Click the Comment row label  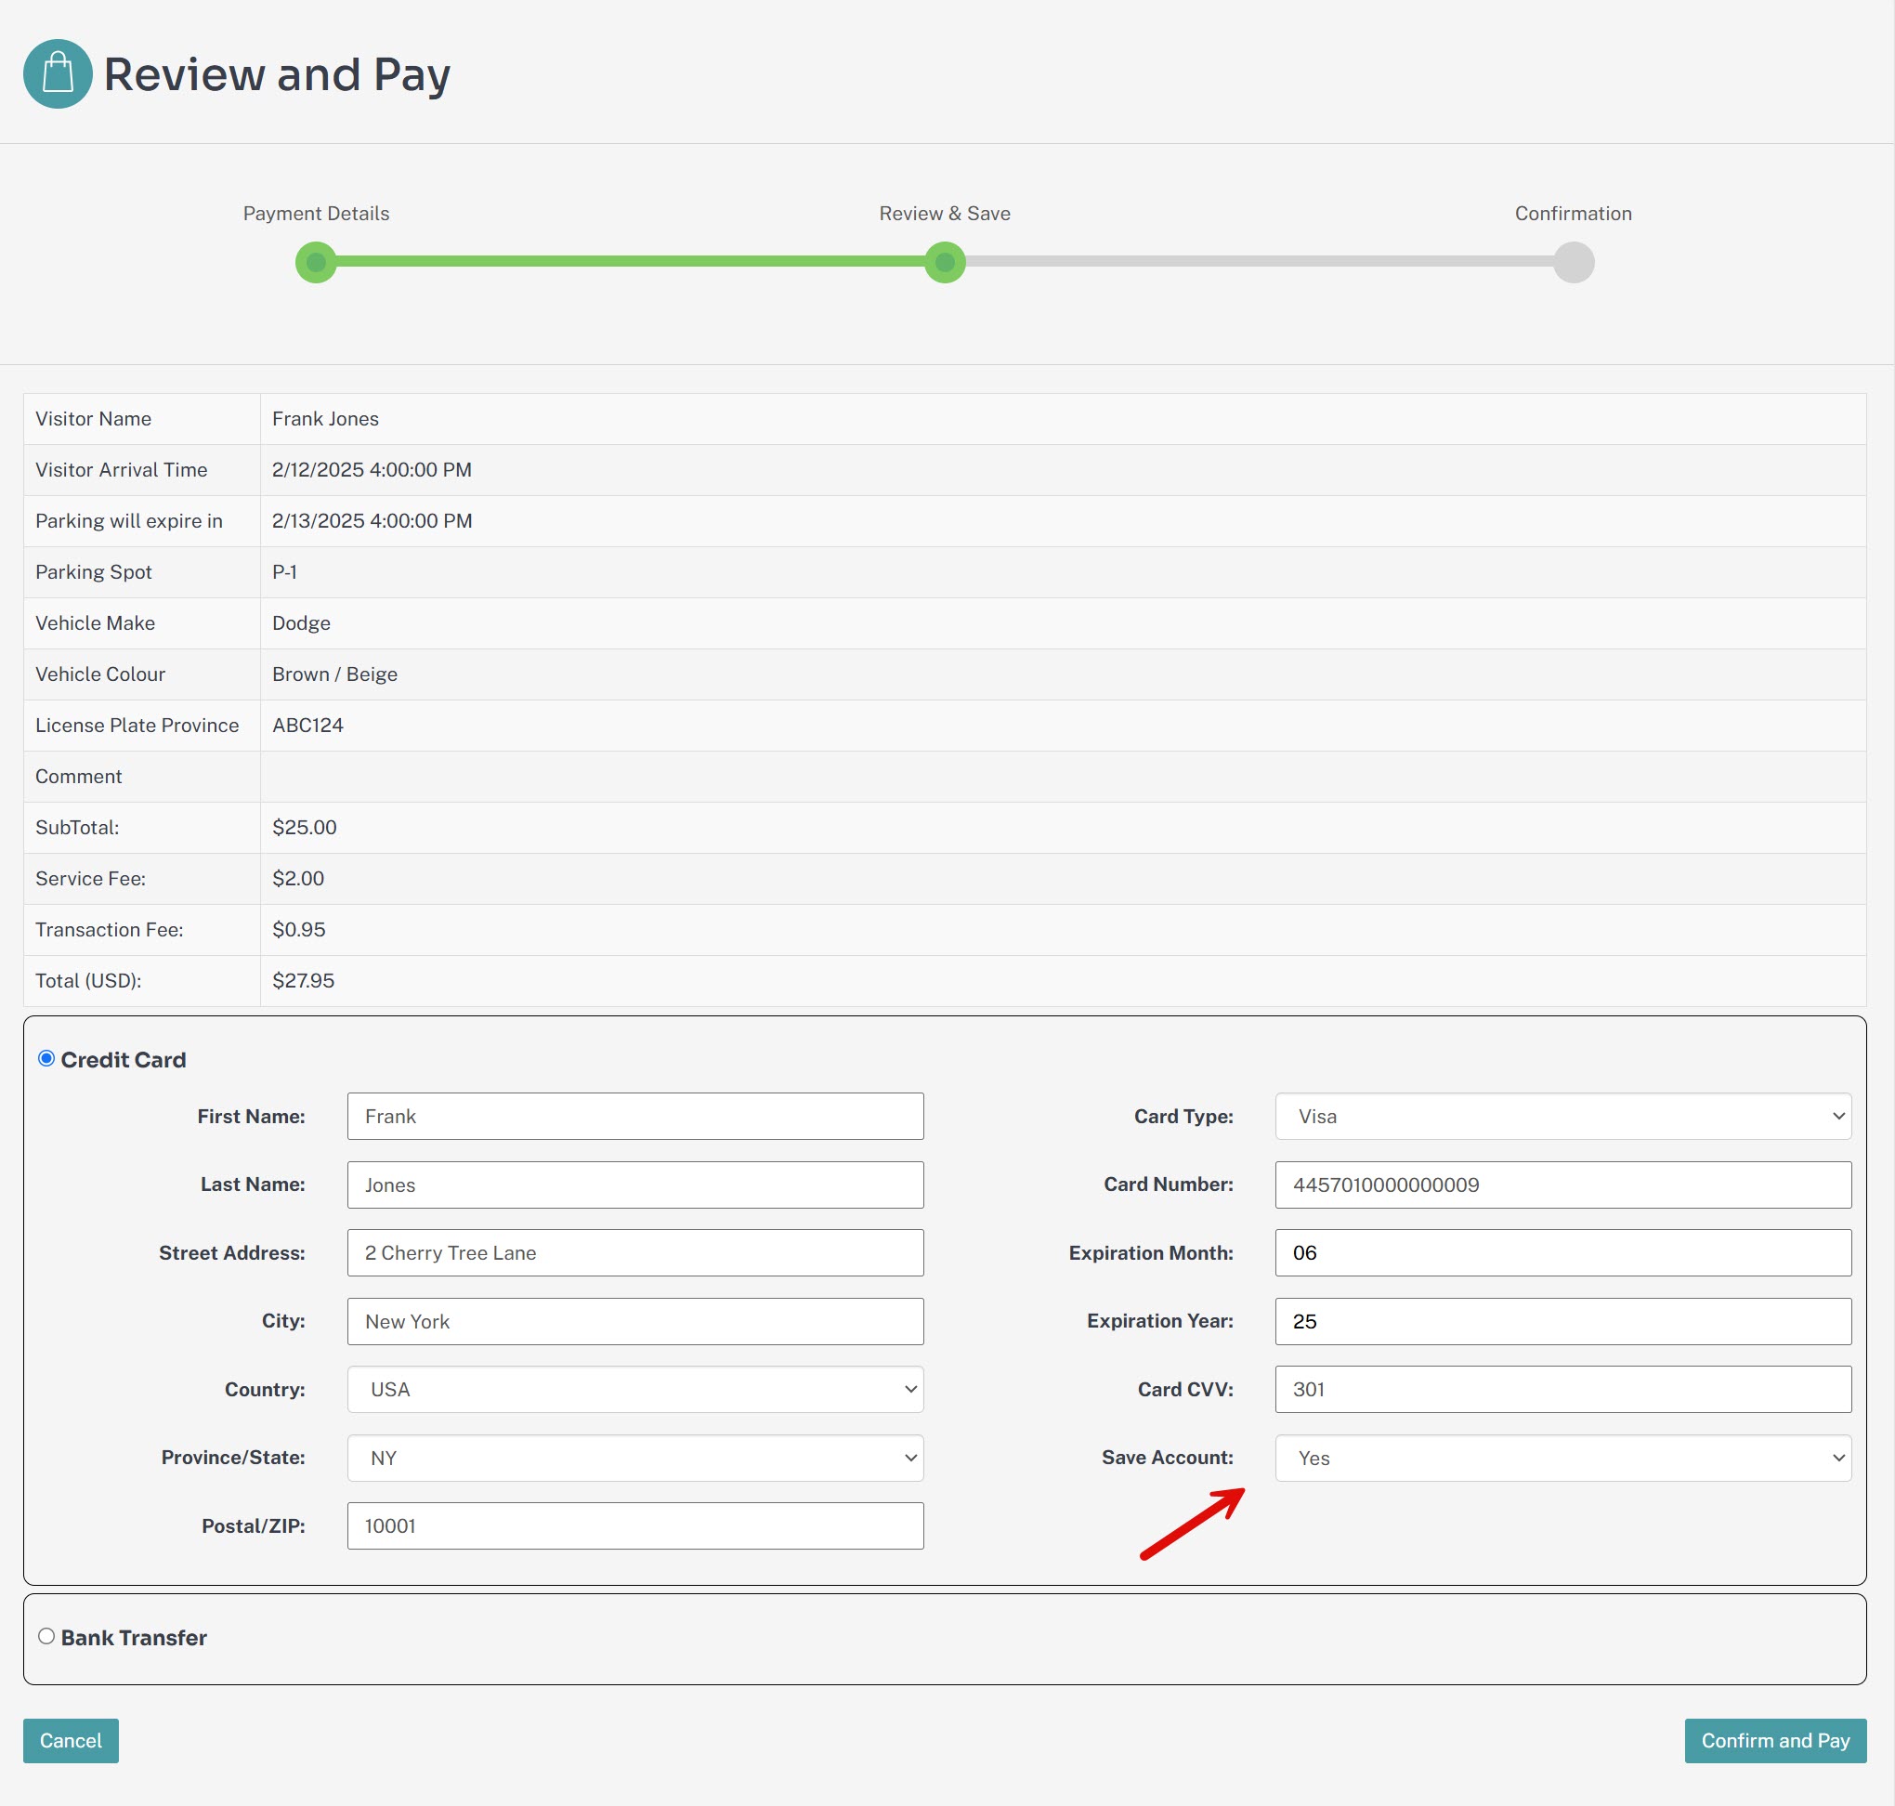pos(78,776)
